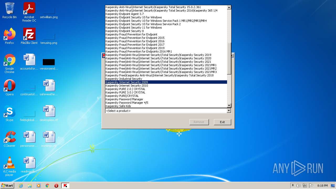This screenshot has width=336, height=189.
Task: Select the accountsfor Word document icon
Action: click(x=29, y=62)
